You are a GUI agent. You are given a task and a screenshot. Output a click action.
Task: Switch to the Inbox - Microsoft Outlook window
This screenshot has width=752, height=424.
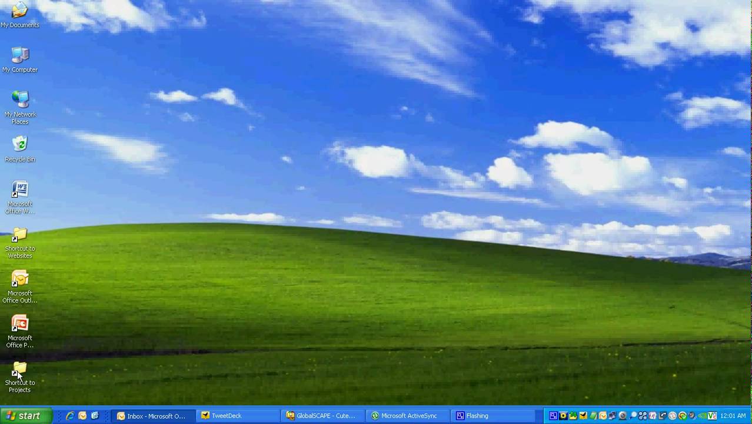coord(152,416)
